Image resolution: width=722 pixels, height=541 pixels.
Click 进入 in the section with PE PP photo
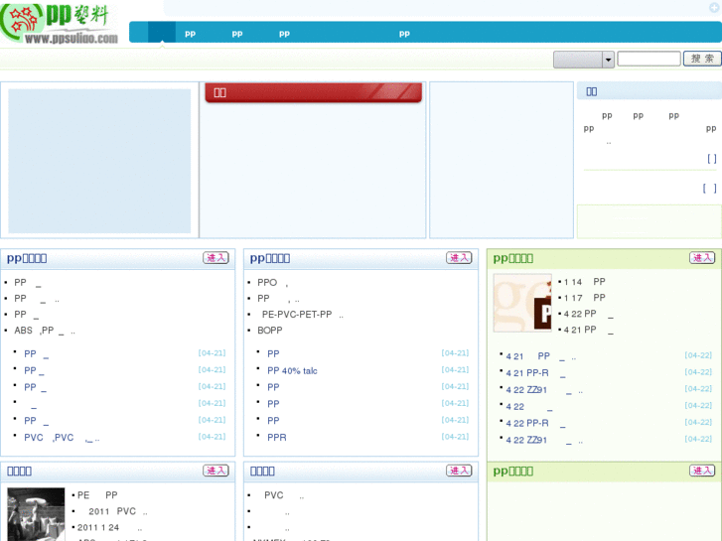tap(216, 471)
